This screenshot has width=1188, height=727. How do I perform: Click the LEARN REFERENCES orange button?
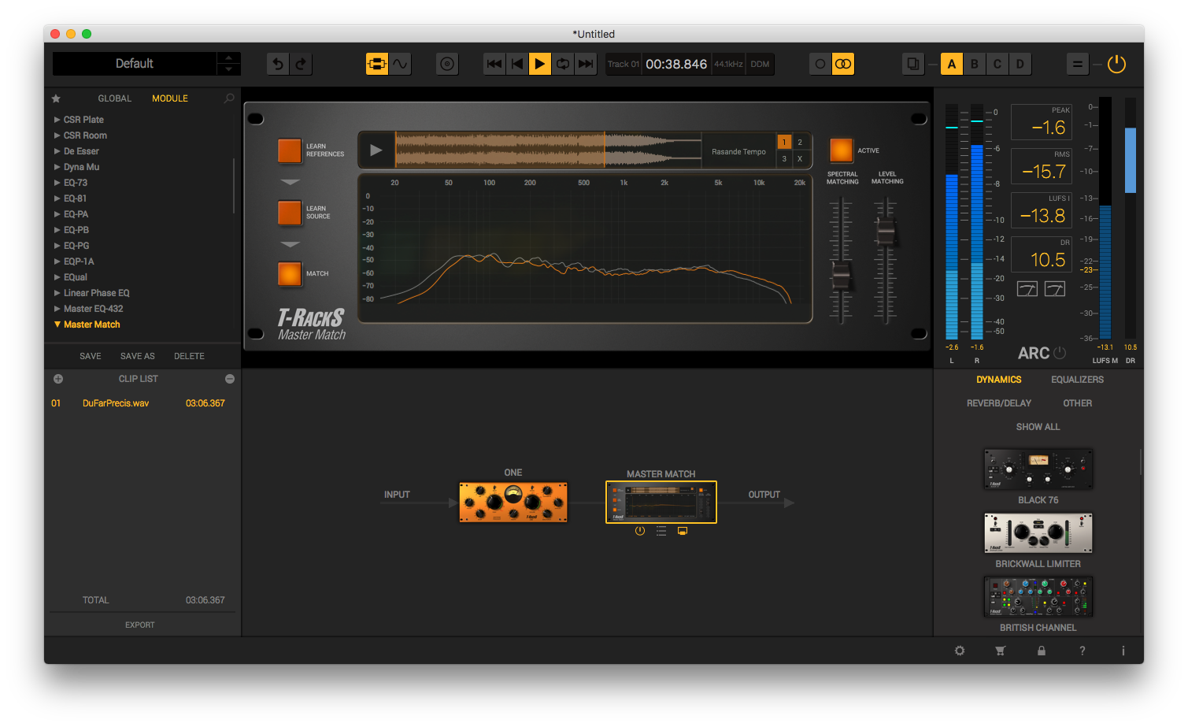(290, 150)
